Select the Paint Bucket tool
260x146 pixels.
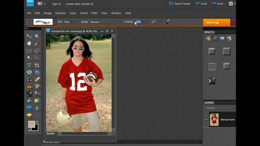29,101
